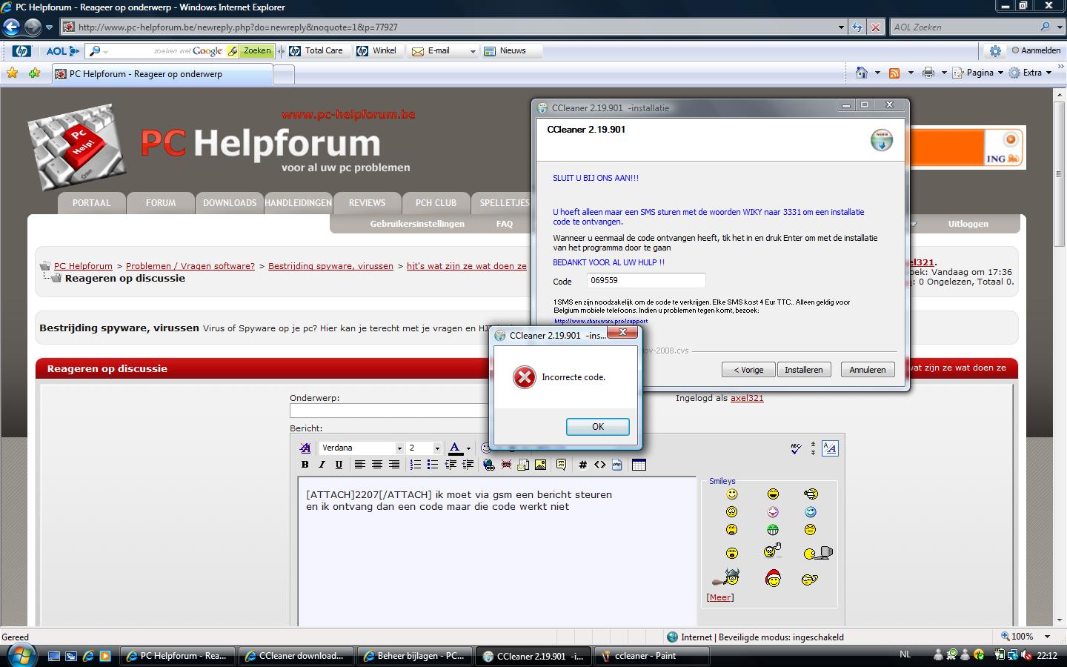This screenshot has height=667, width=1067.
Task: Click the Installeren button in CCleaner installer
Action: 804,370
